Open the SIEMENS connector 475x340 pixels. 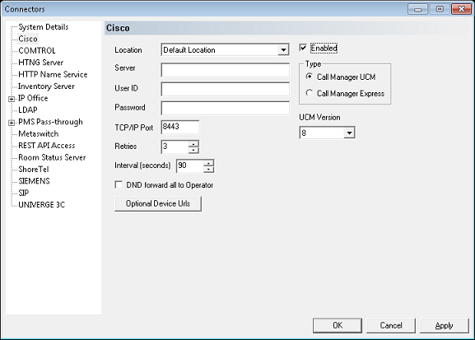pyautogui.click(x=34, y=181)
